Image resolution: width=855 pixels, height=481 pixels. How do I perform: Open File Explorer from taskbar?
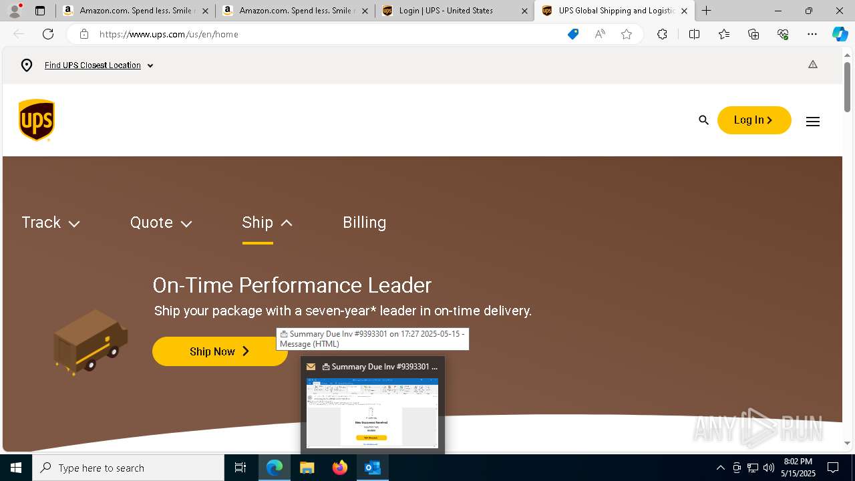(x=307, y=468)
